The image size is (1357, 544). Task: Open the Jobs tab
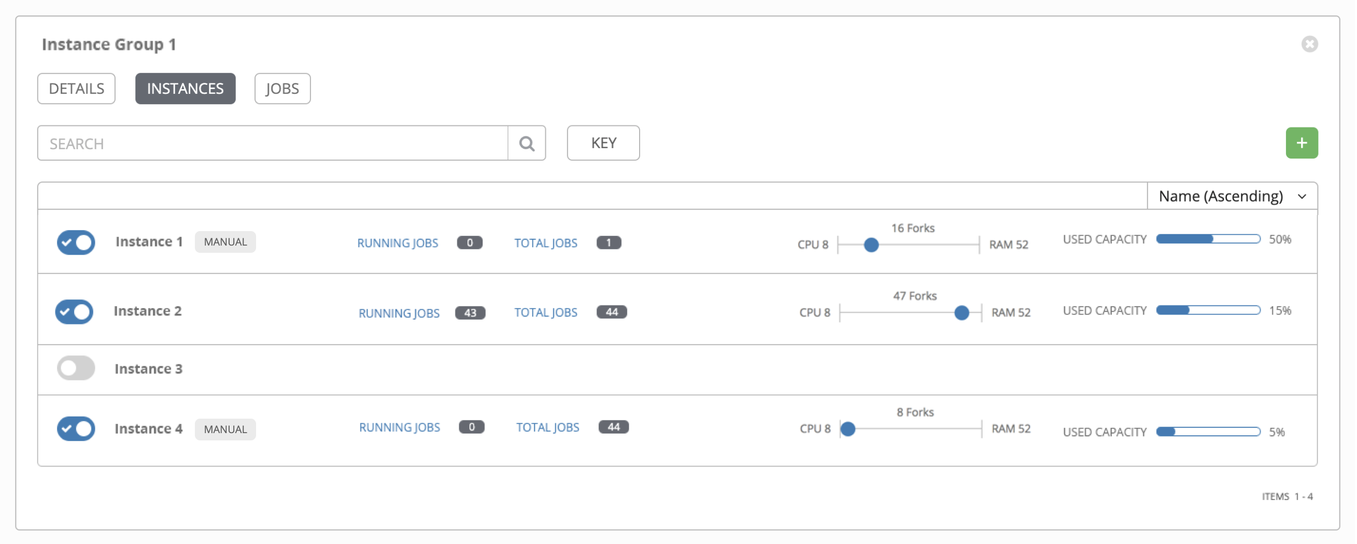[282, 89]
